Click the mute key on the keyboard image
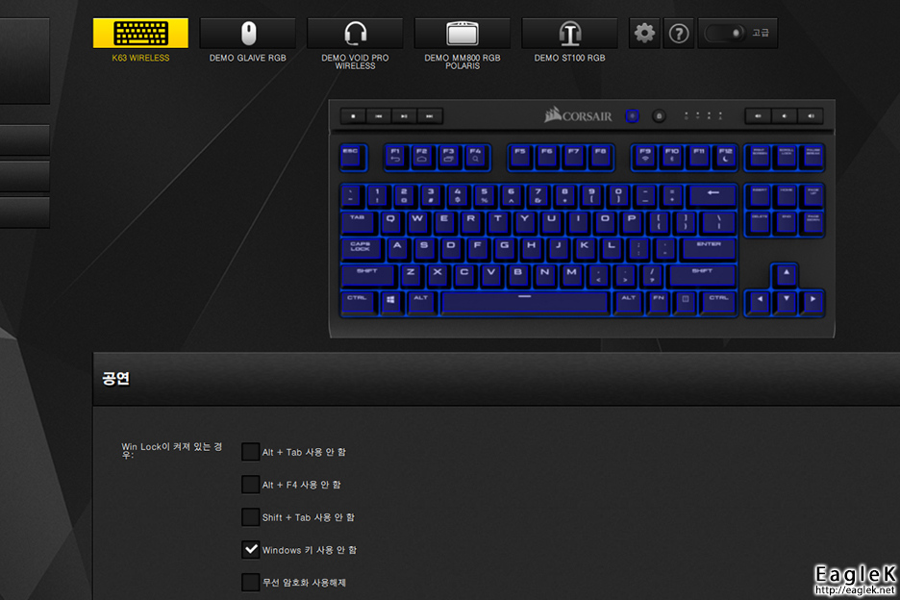 [759, 116]
